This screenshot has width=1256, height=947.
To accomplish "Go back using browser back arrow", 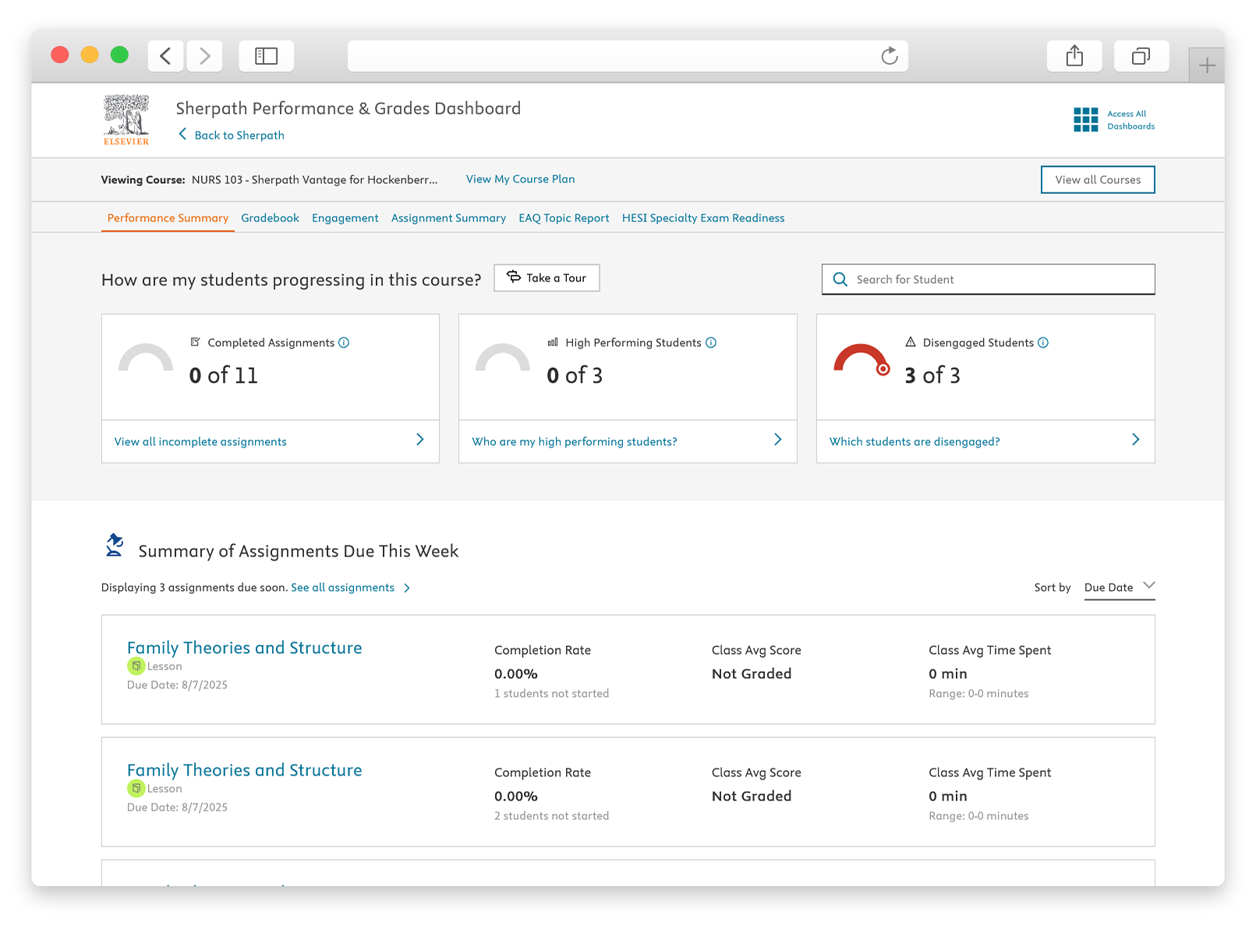I will pyautogui.click(x=165, y=56).
